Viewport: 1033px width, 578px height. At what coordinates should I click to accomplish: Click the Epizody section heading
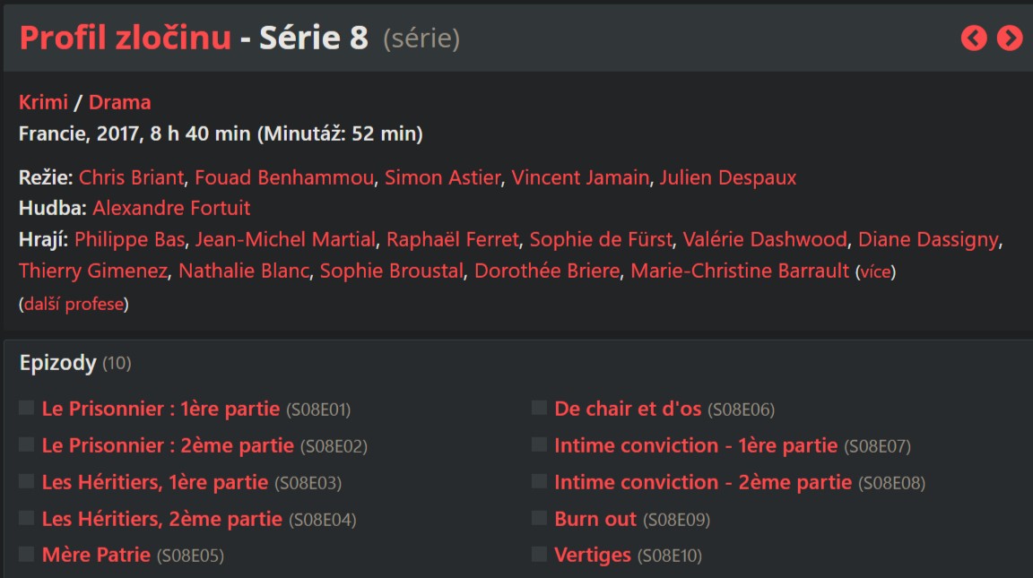(x=57, y=363)
